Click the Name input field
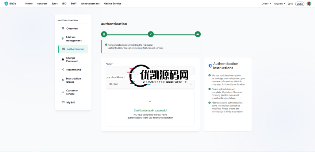 tap(150, 70)
